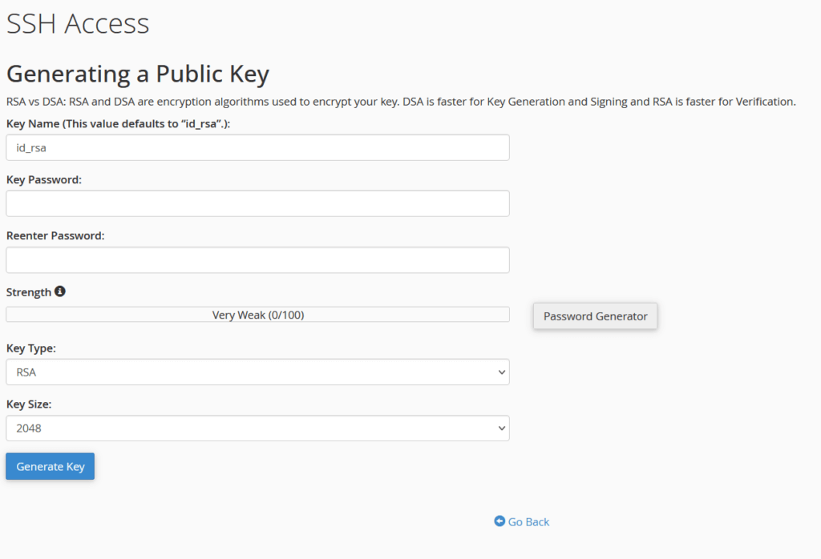Click the Reenter Password field

[257, 259]
